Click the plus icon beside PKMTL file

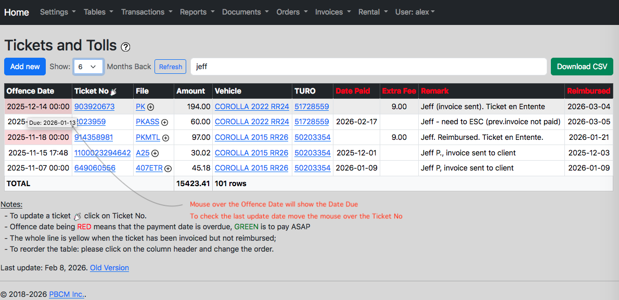click(166, 138)
